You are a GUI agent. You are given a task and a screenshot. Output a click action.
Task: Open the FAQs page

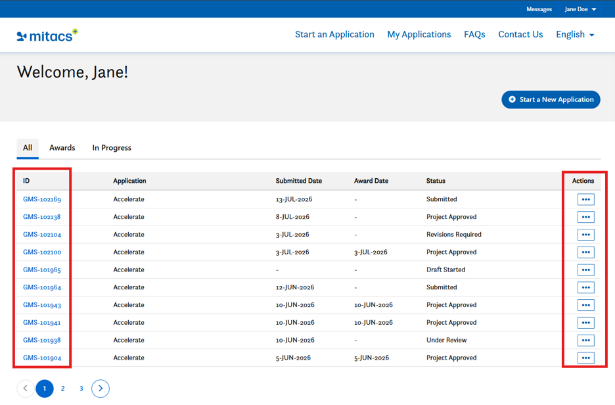click(x=474, y=35)
